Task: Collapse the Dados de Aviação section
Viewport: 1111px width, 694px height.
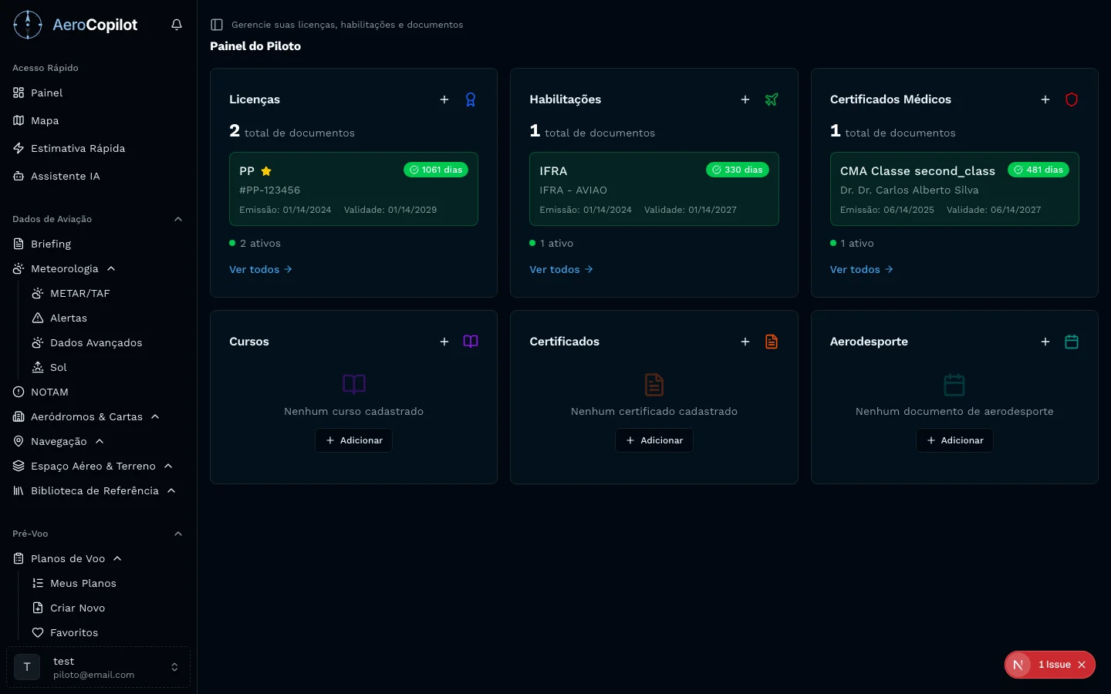Action: coord(178,219)
